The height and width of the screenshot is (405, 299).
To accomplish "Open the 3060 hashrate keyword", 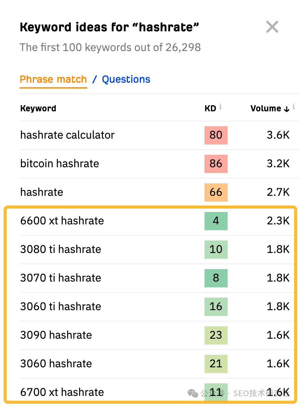I will point(56,364).
